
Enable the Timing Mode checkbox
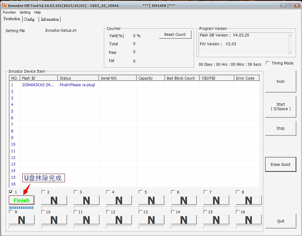pos(268,63)
